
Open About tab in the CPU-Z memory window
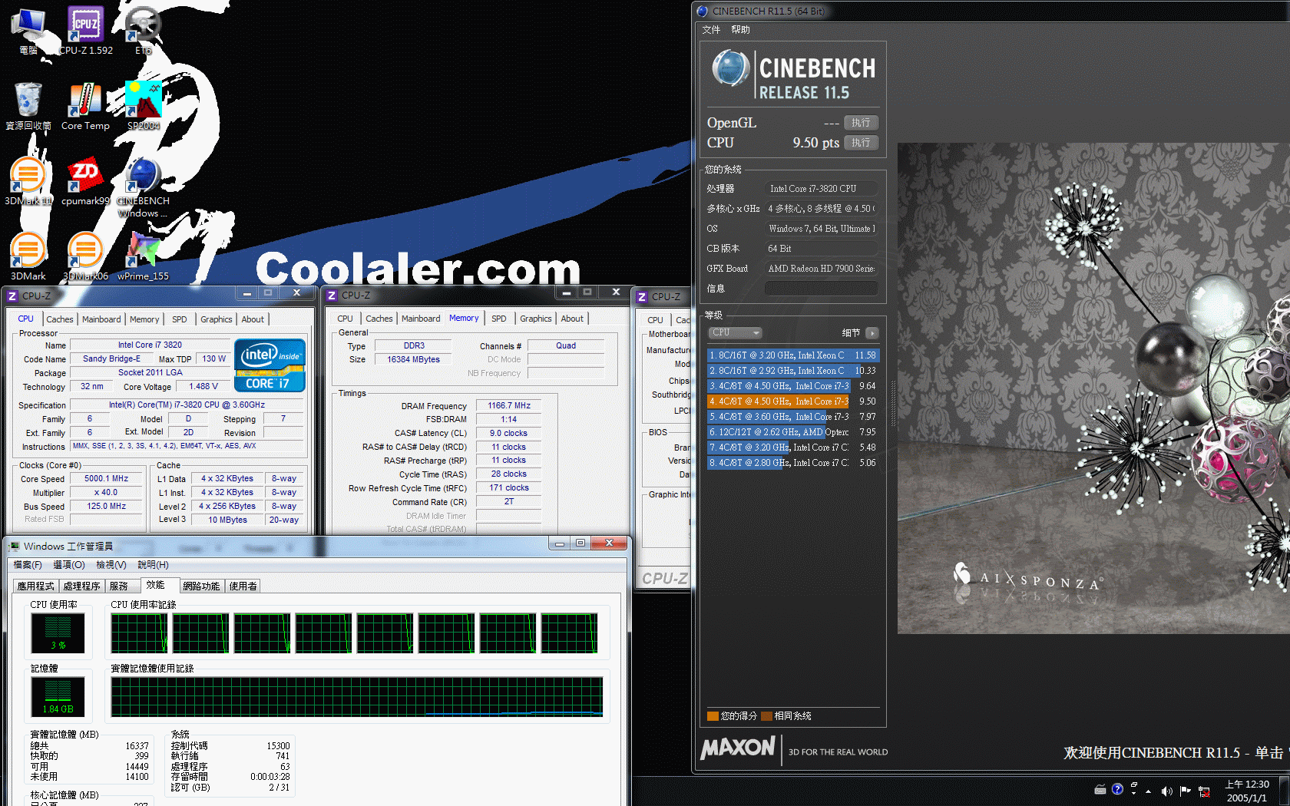click(x=572, y=319)
